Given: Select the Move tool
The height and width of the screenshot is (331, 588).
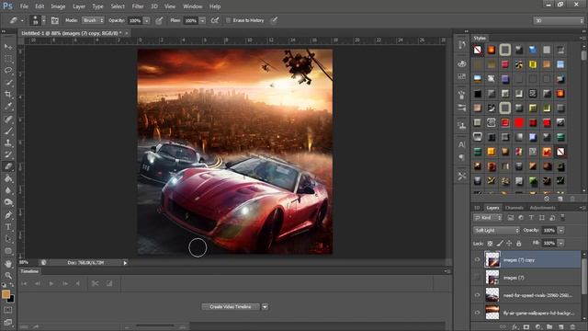Looking at the screenshot, I should pyautogui.click(x=8, y=47).
